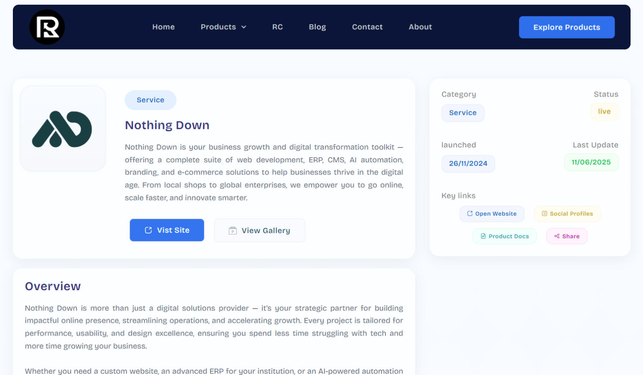Click the 26/11/2024 launched date chip
643x375 pixels.
click(x=468, y=163)
